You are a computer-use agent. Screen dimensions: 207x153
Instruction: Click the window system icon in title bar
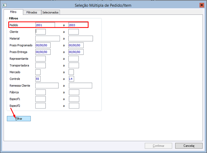pos(4,5)
